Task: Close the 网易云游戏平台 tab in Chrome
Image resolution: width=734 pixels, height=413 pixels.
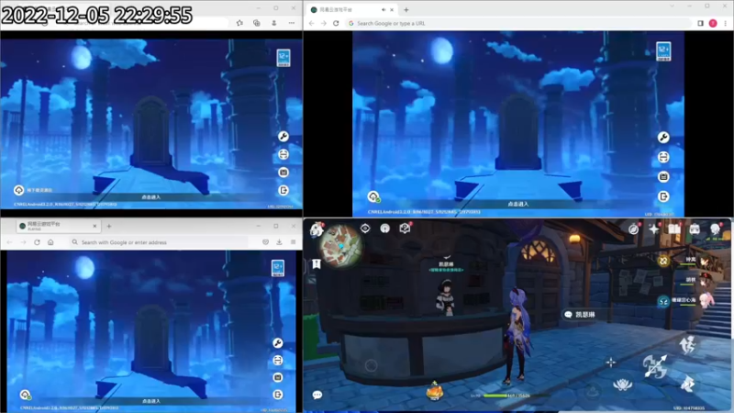Action: coord(392,9)
